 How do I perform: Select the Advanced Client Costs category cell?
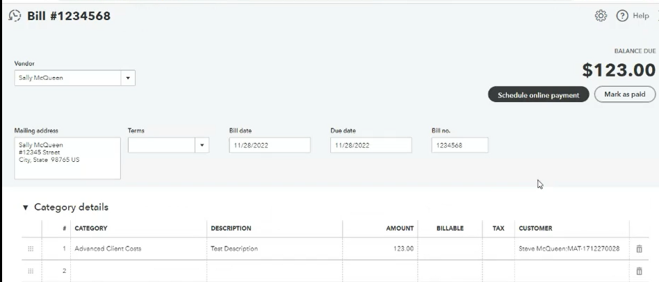click(138, 249)
